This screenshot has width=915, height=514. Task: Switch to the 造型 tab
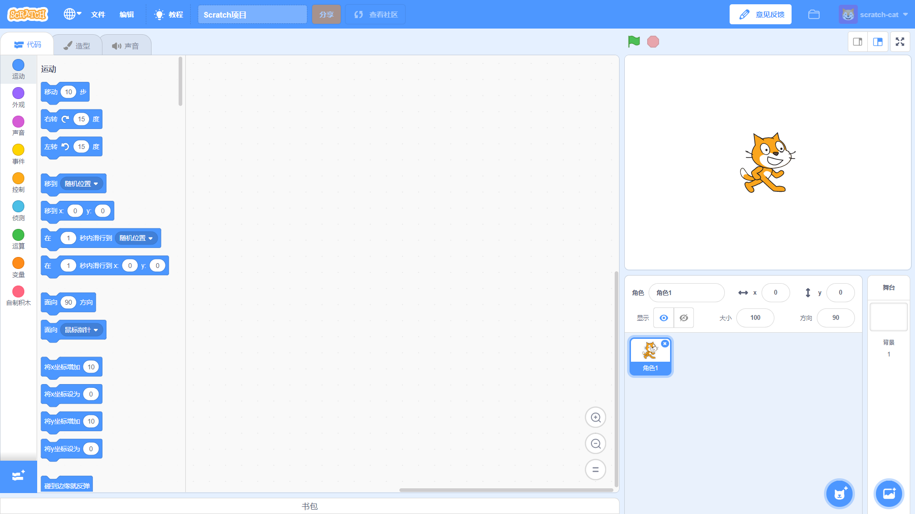pyautogui.click(x=77, y=46)
